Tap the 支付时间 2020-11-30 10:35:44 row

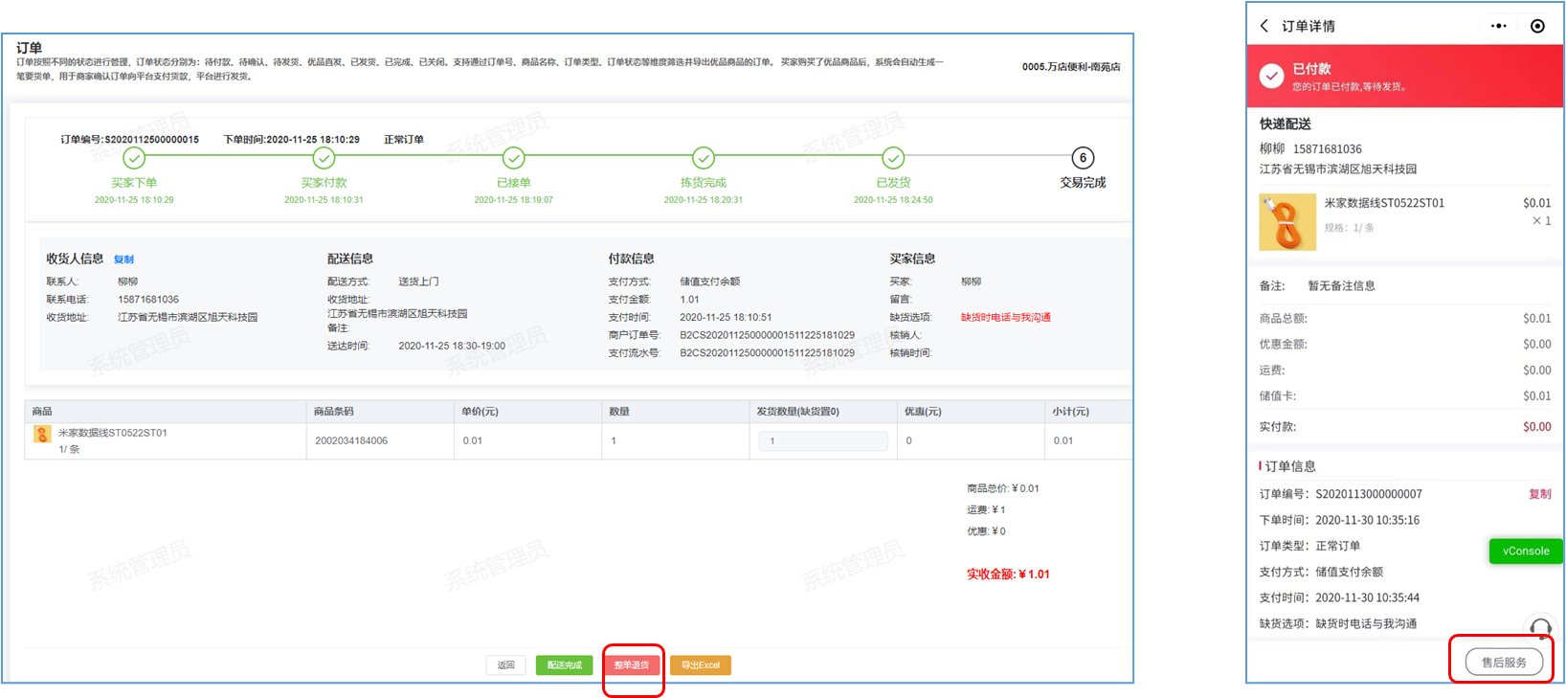(1340, 598)
